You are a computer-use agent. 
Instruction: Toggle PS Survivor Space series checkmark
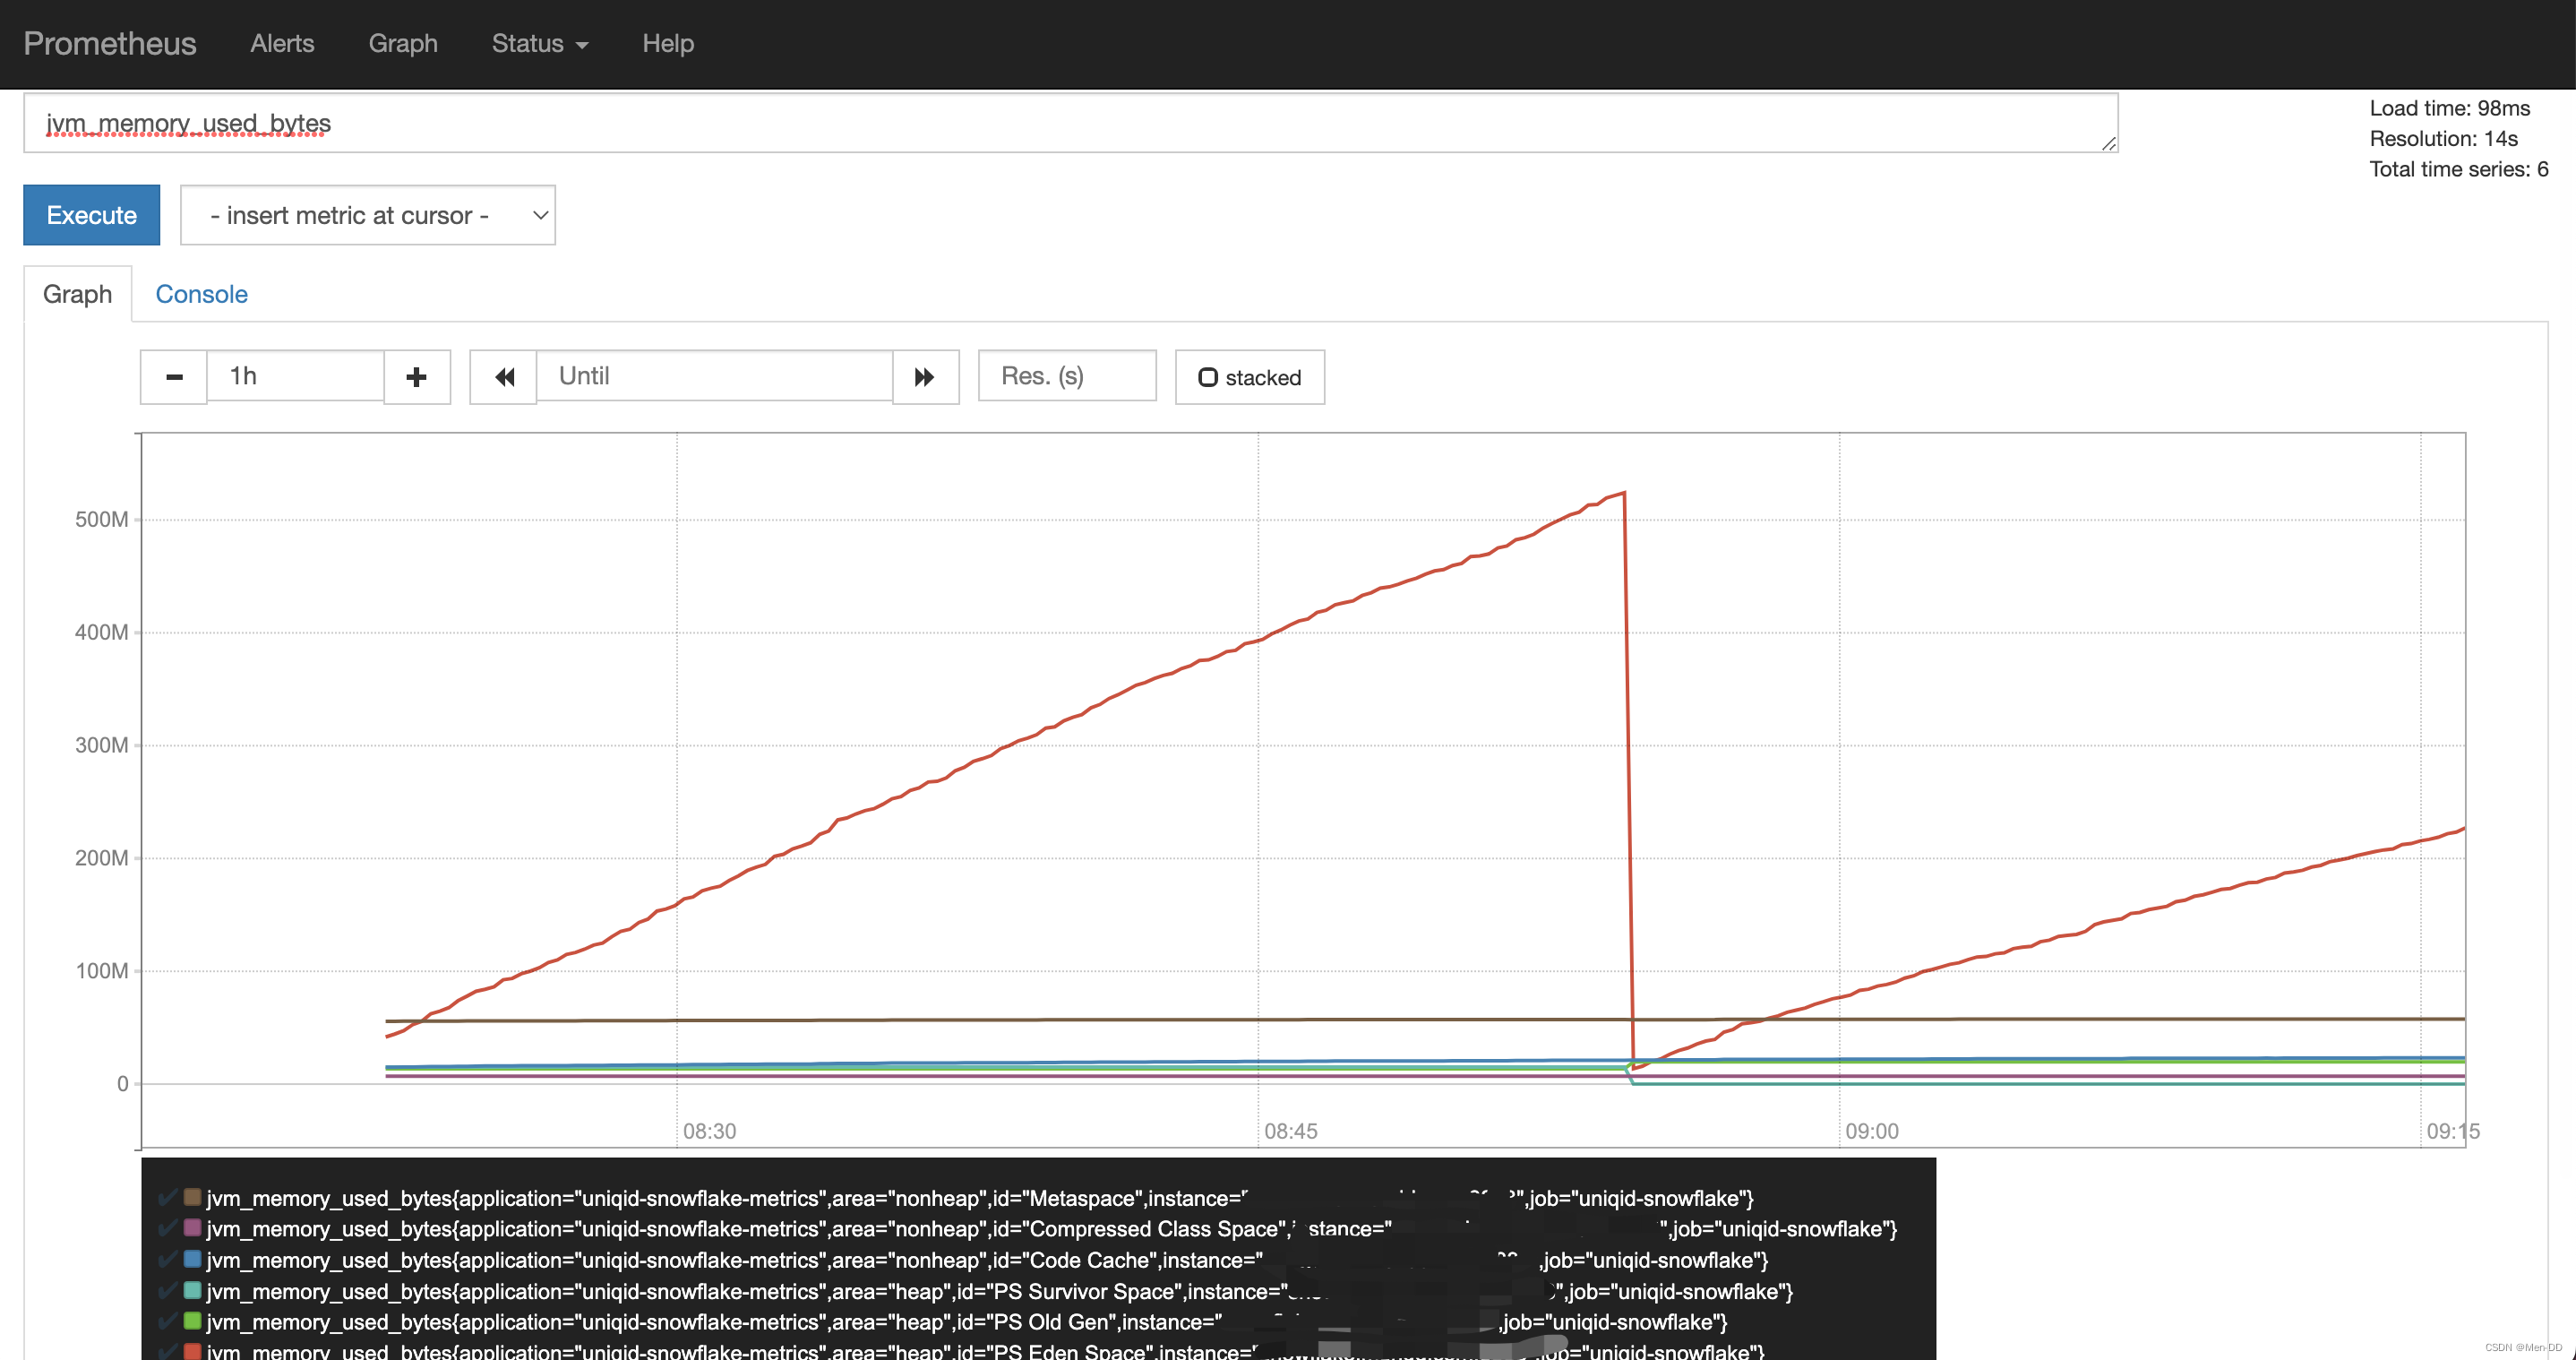pos(168,1291)
